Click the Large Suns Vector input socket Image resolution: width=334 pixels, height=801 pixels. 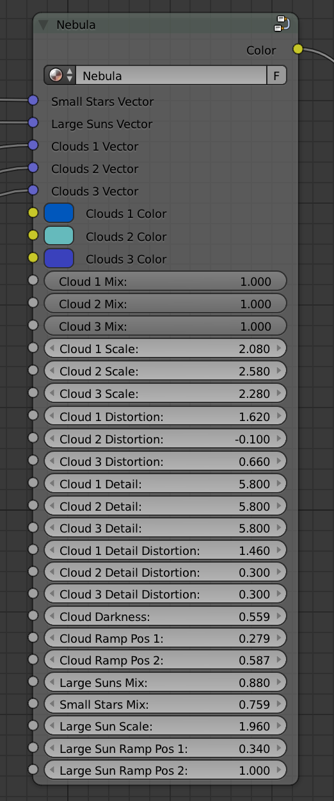[x=33, y=123]
